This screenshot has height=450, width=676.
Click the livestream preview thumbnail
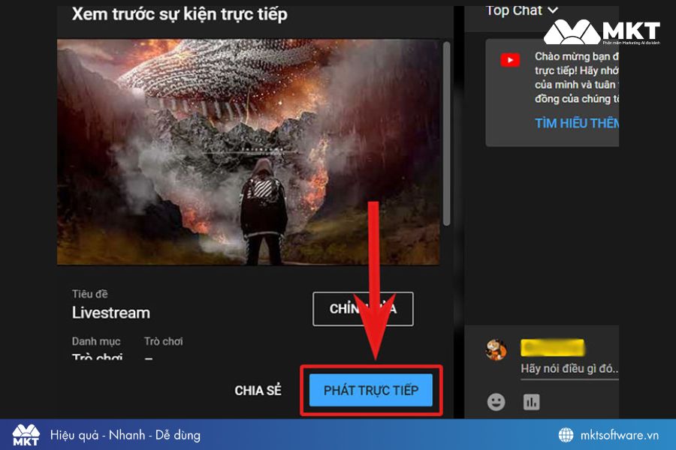249,152
